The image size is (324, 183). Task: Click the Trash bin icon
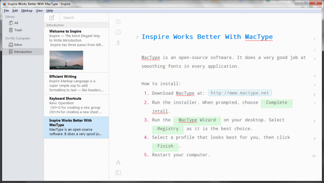[x=11, y=30]
